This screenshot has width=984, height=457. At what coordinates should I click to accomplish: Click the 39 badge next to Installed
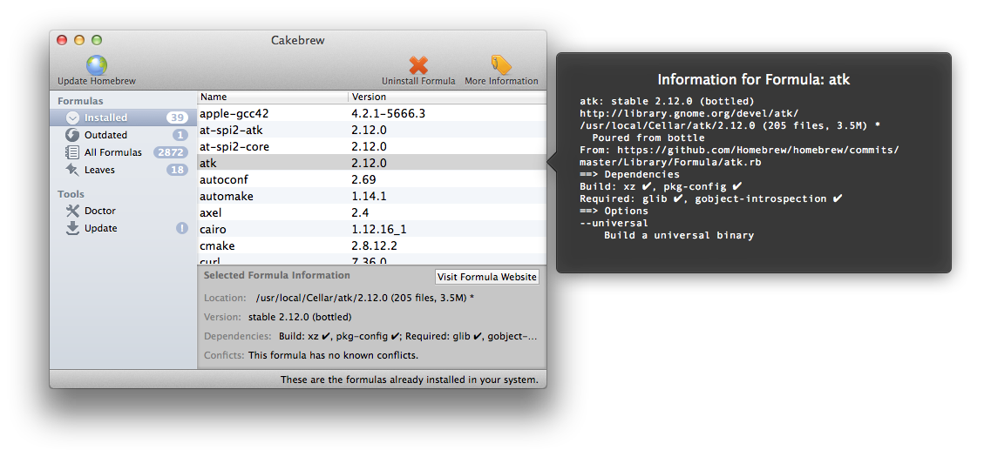(178, 118)
